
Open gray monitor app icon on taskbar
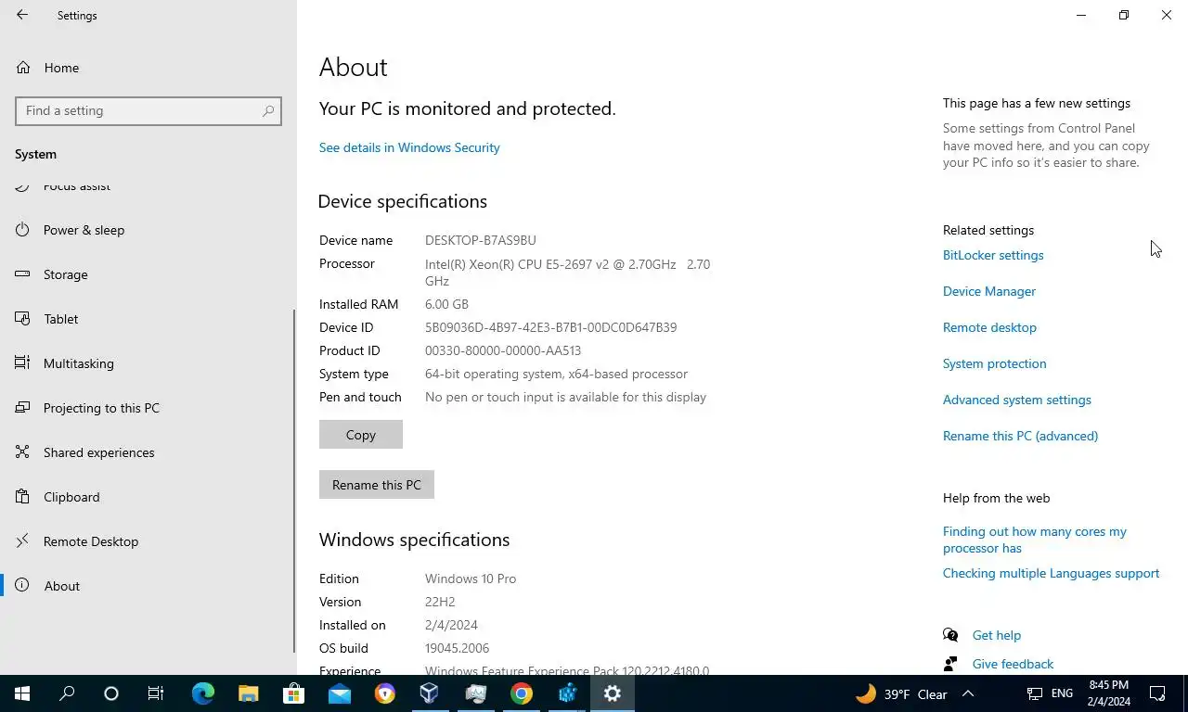[475, 693]
